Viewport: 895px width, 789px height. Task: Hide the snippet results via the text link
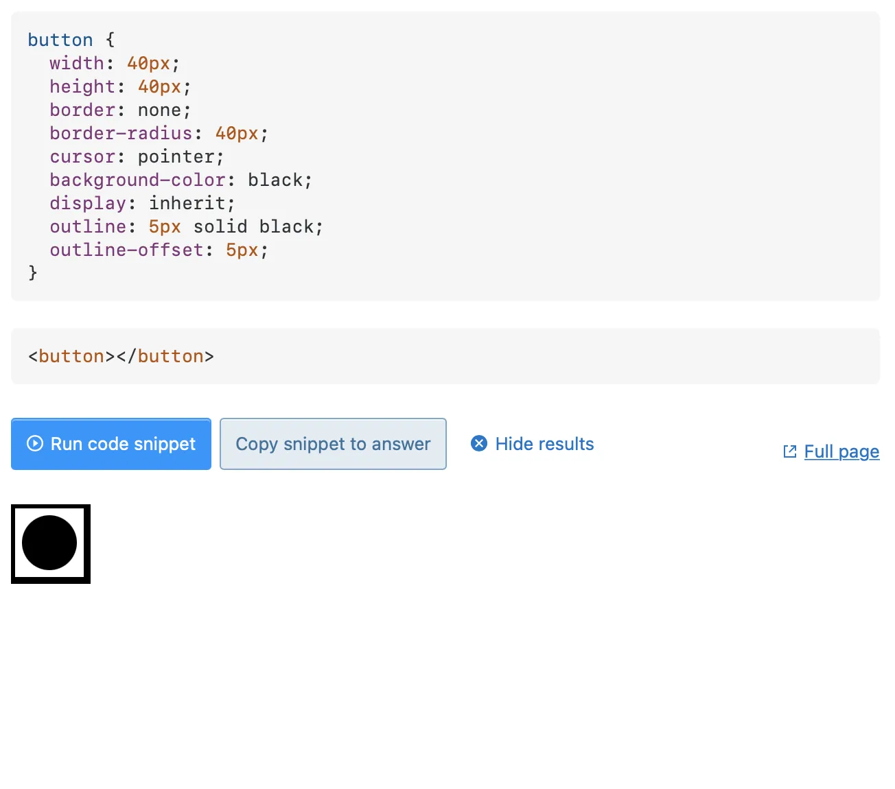point(544,444)
